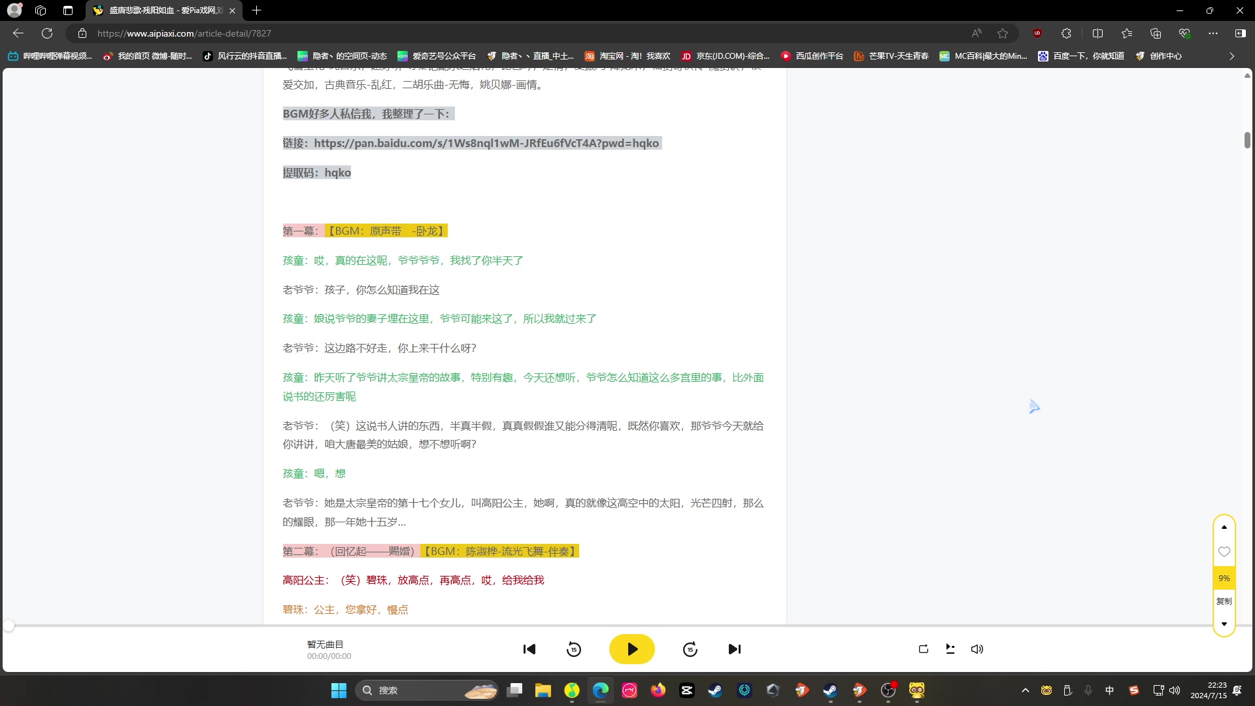Image resolution: width=1255 pixels, height=706 pixels.
Task: Click the 9% progress indicator
Action: tap(1224, 578)
